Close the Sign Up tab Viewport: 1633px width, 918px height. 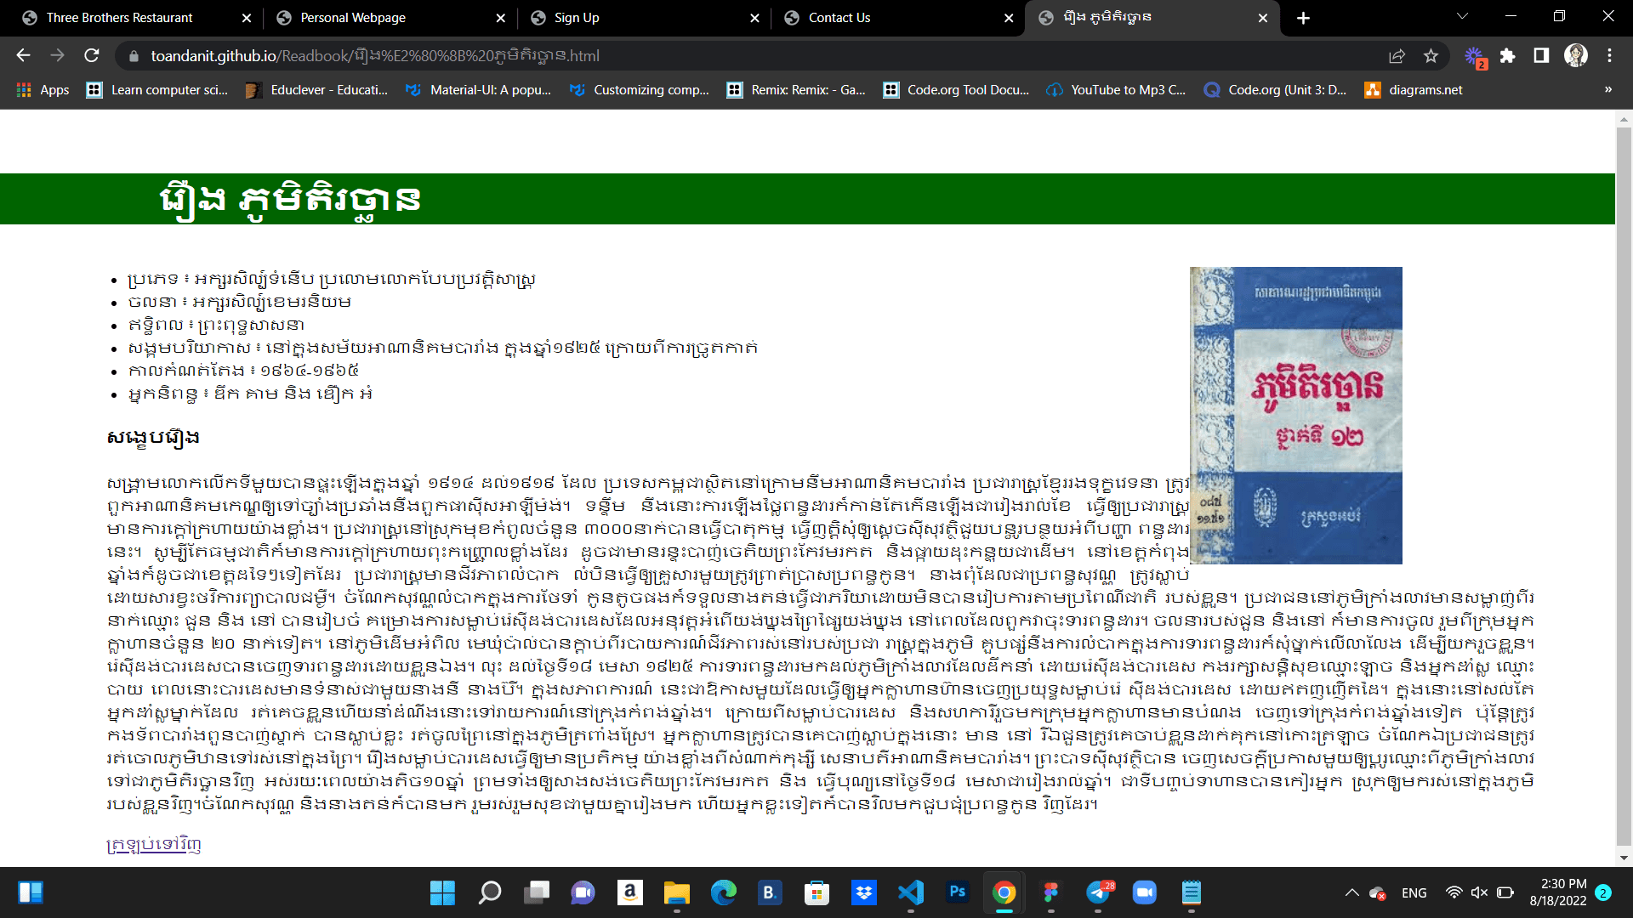(754, 18)
